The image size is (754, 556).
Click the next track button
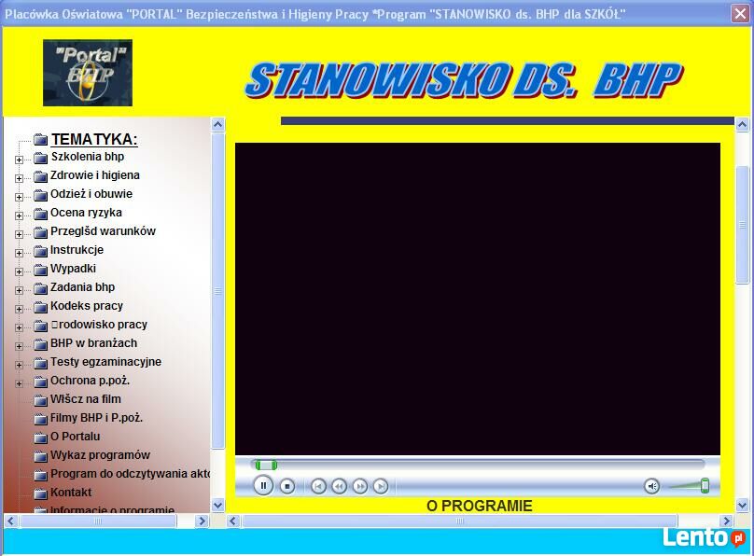click(x=381, y=486)
